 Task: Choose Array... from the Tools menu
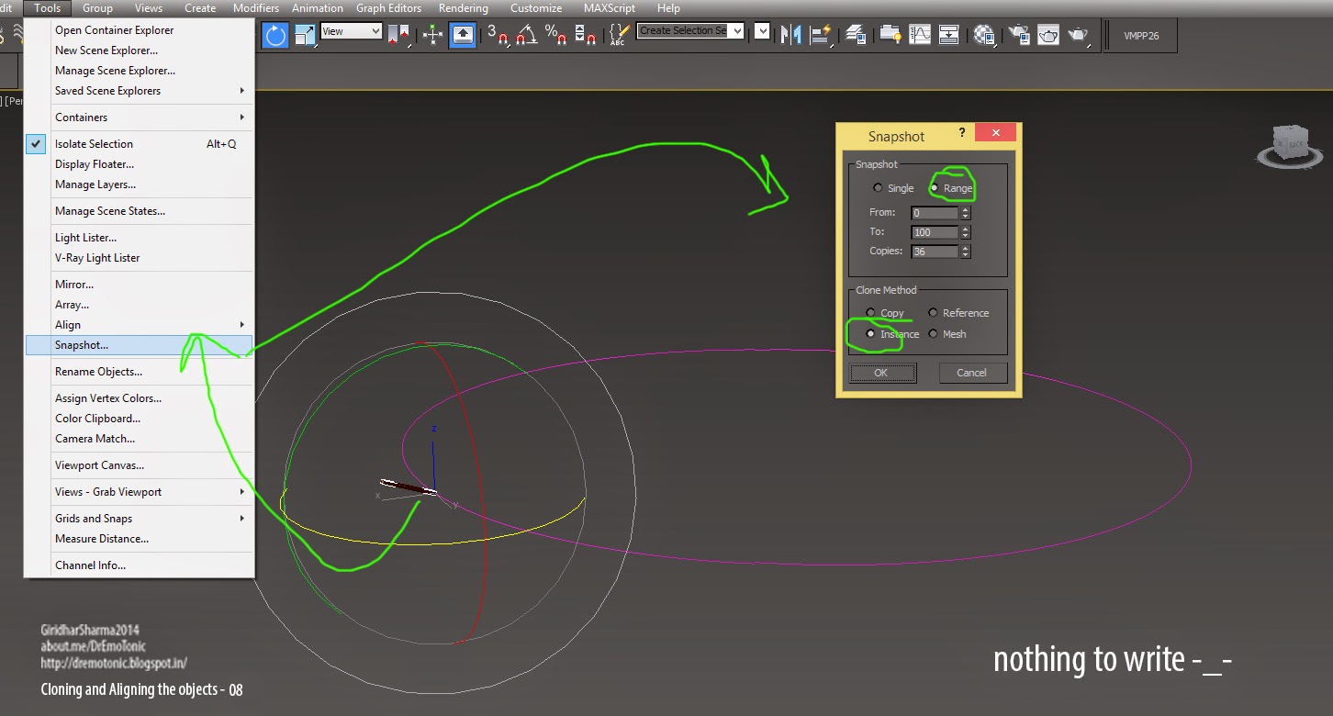tap(139, 305)
